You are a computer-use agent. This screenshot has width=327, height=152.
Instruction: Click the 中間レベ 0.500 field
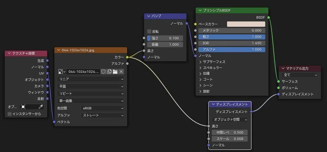pyautogui.click(x=230, y=133)
